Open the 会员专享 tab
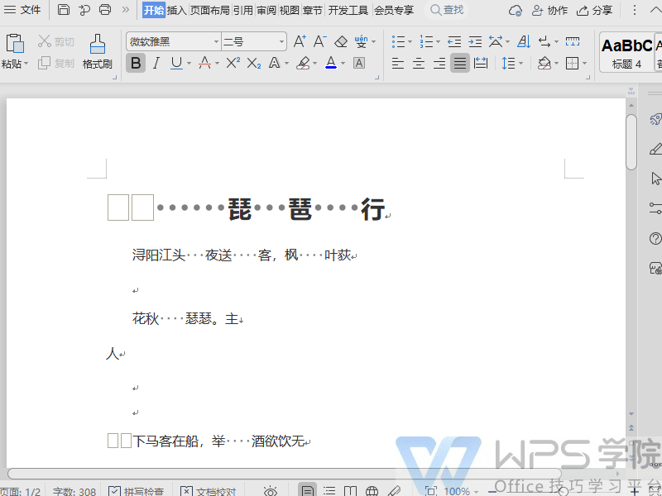This screenshot has width=662, height=496. (x=394, y=10)
